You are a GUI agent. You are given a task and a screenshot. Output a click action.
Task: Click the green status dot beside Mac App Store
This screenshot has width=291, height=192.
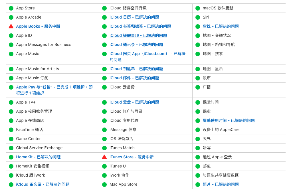[x=104, y=184]
